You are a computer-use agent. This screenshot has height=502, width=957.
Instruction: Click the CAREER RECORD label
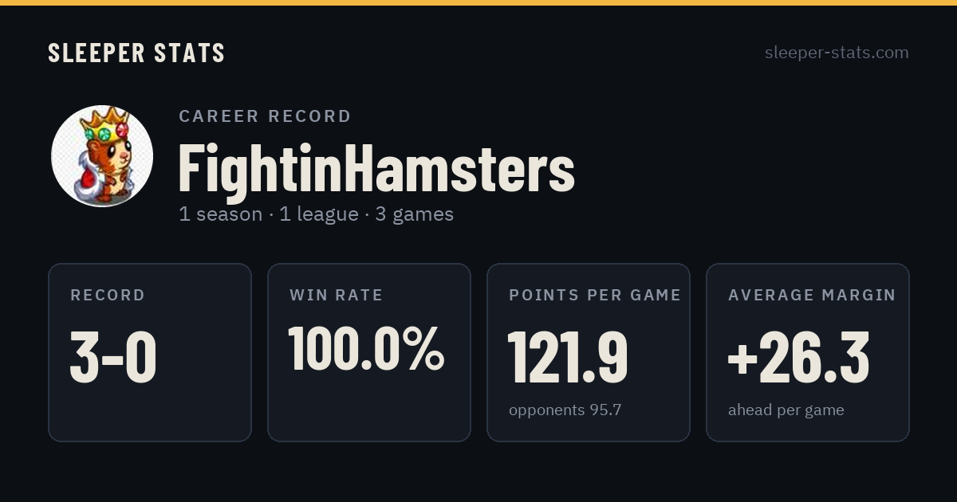pyautogui.click(x=265, y=116)
